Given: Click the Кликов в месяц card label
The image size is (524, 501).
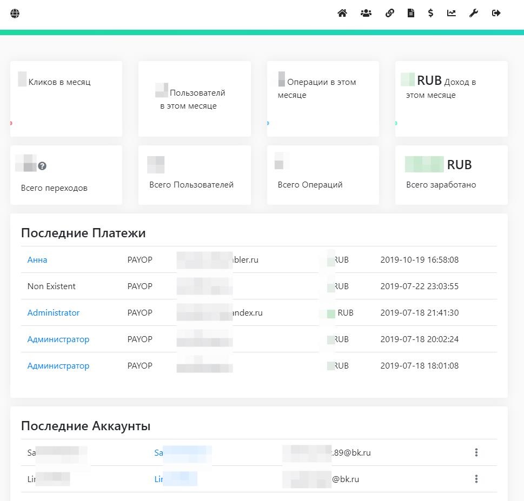Looking at the screenshot, I should pyautogui.click(x=59, y=82).
